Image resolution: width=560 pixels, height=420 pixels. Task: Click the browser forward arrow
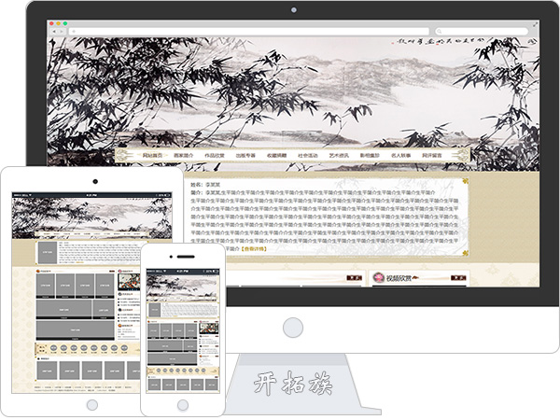(x=61, y=32)
